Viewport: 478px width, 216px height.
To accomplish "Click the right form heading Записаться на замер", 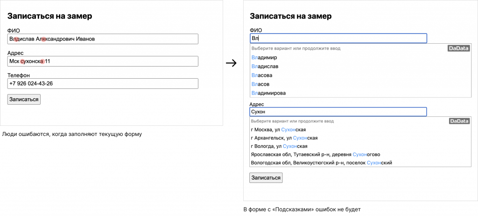I will point(290,16).
